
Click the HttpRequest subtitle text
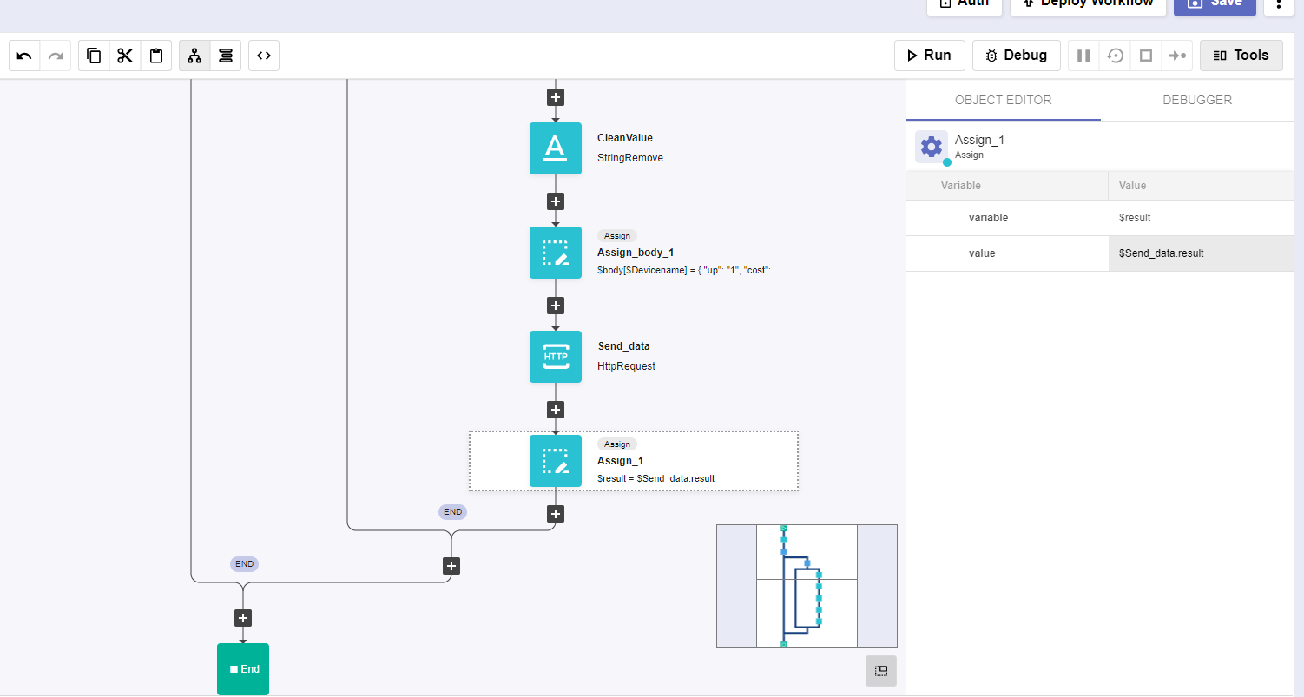627,366
